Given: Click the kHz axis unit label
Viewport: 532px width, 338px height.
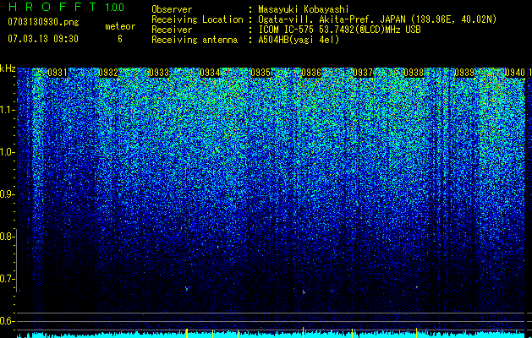Looking at the screenshot, I should tap(8, 68).
